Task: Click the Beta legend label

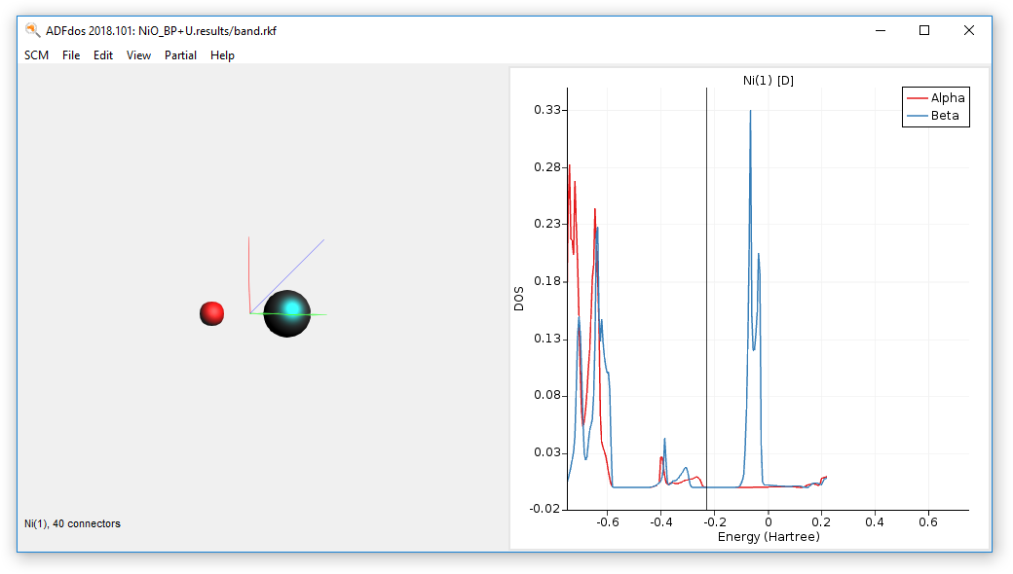Action: [x=945, y=116]
